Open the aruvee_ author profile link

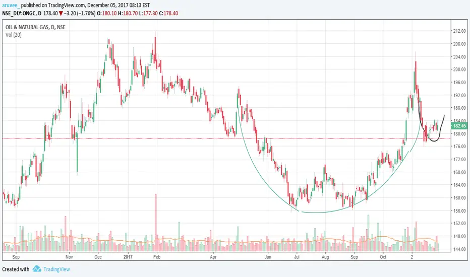click(11, 5)
